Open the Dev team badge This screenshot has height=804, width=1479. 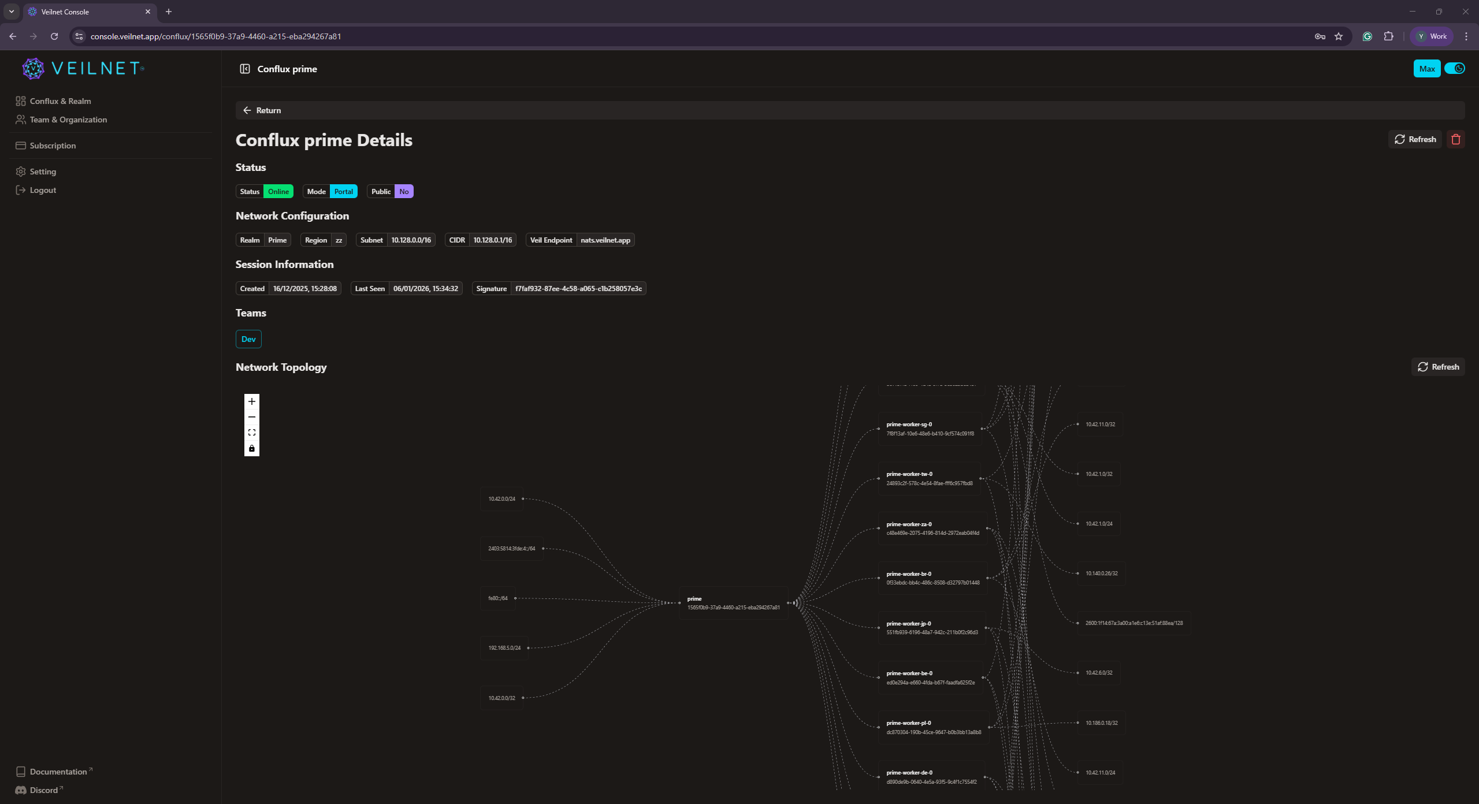pos(248,338)
